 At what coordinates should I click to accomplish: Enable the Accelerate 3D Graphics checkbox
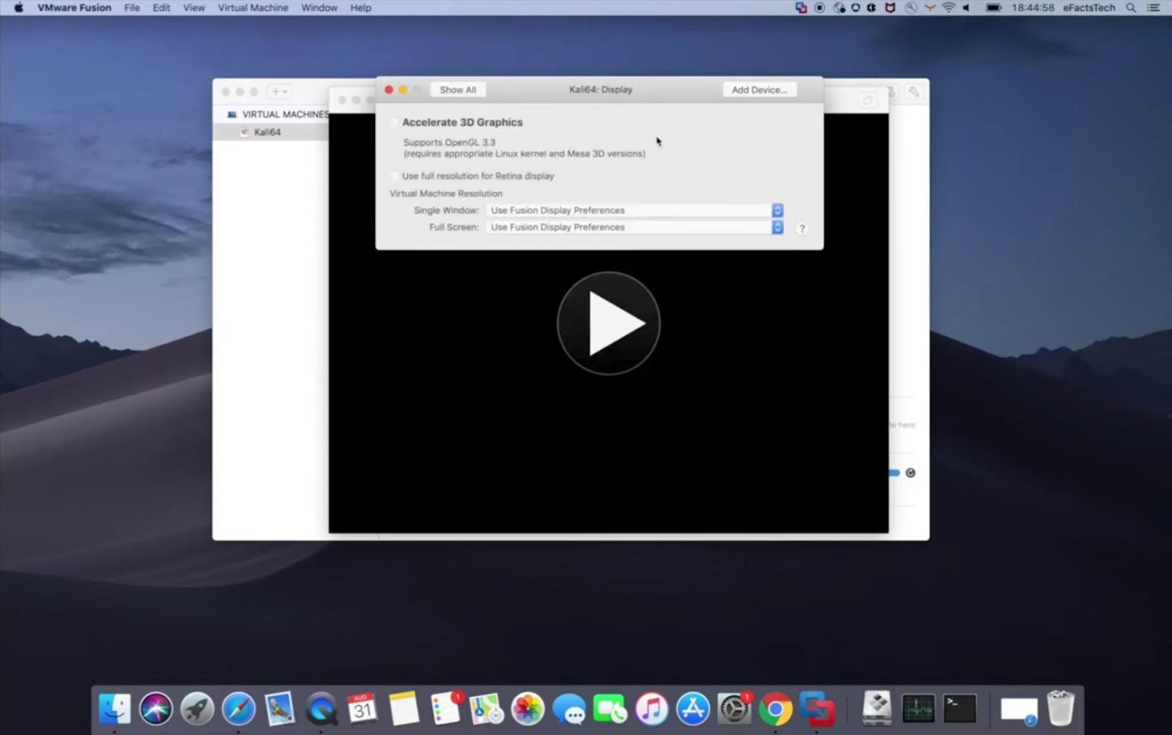pos(395,122)
